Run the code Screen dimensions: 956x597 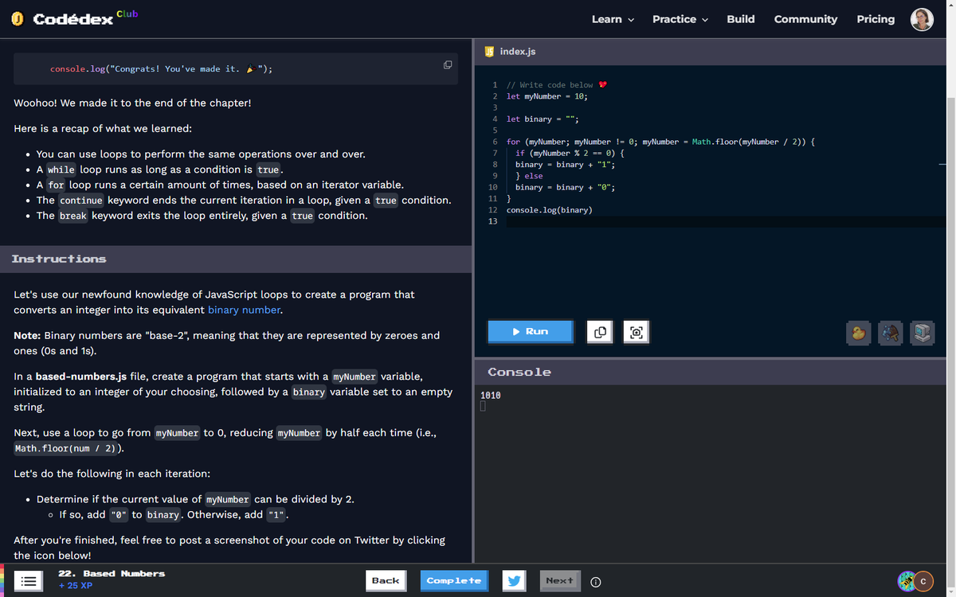point(531,331)
